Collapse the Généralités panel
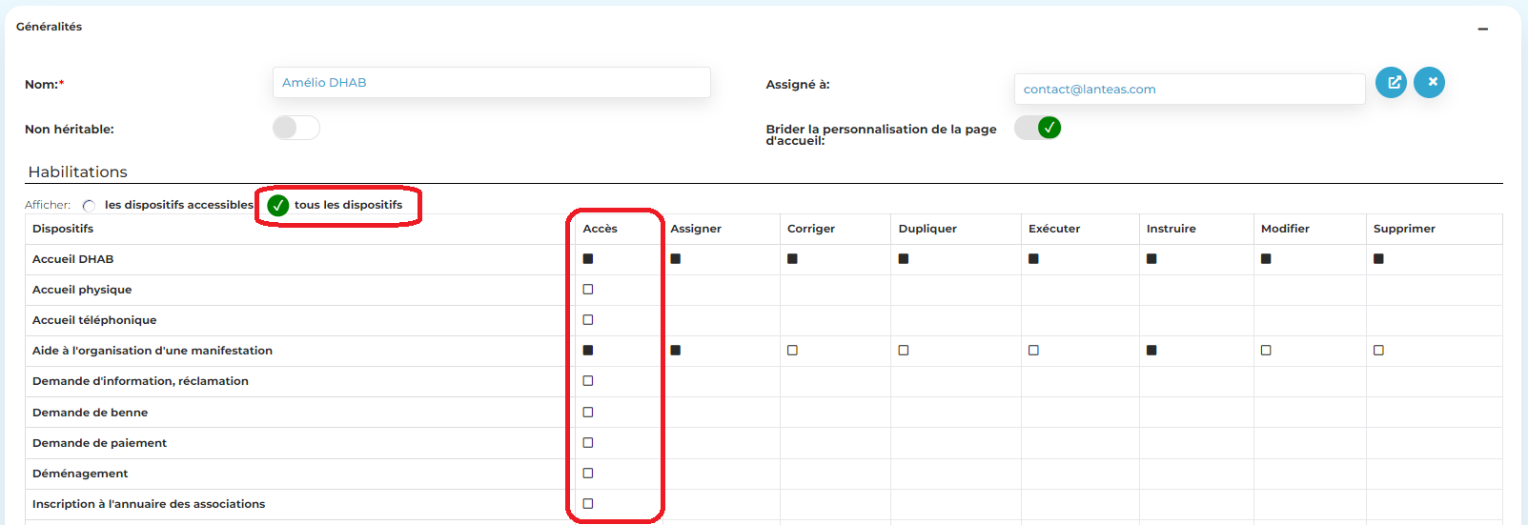This screenshot has width=1528, height=525. point(1482,29)
